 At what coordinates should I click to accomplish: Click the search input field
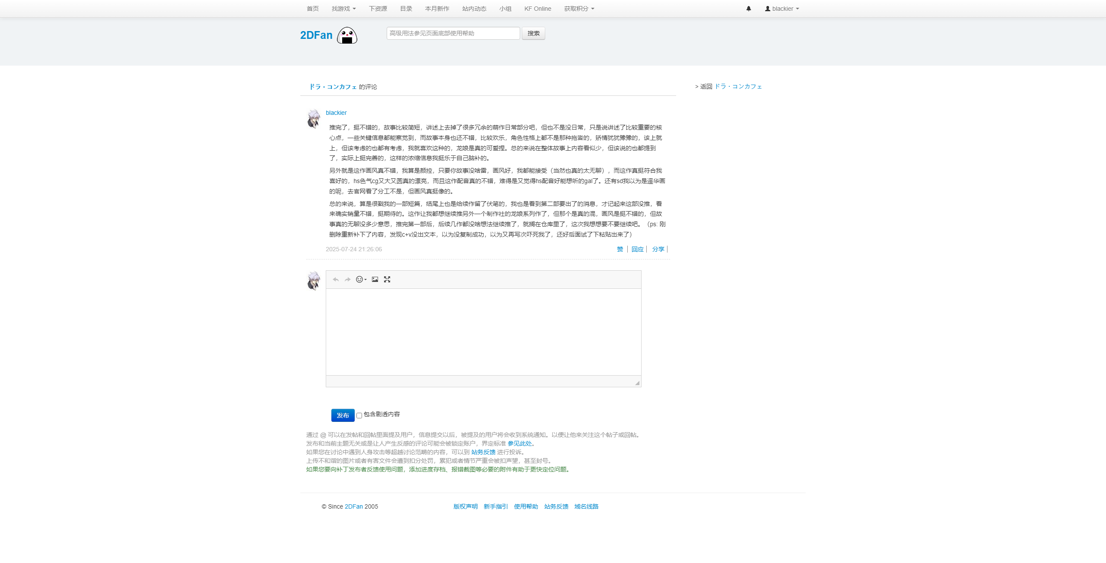[453, 33]
